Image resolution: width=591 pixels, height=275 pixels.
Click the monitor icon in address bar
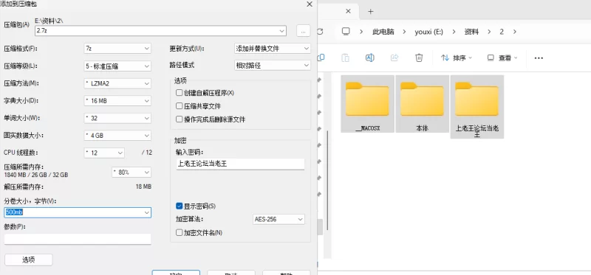point(346,32)
